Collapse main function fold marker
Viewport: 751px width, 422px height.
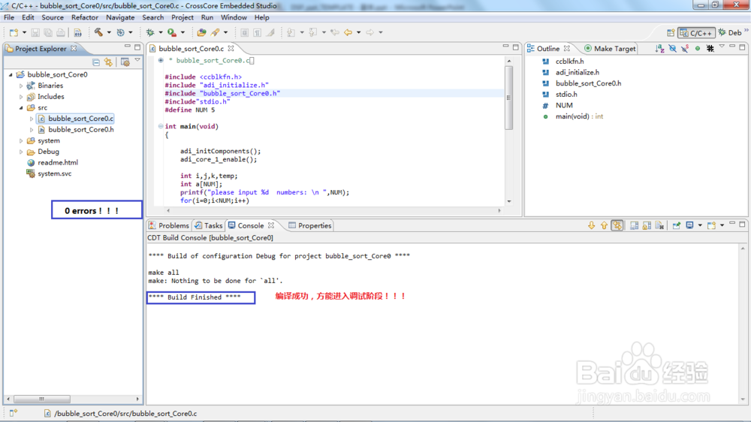click(x=161, y=126)
